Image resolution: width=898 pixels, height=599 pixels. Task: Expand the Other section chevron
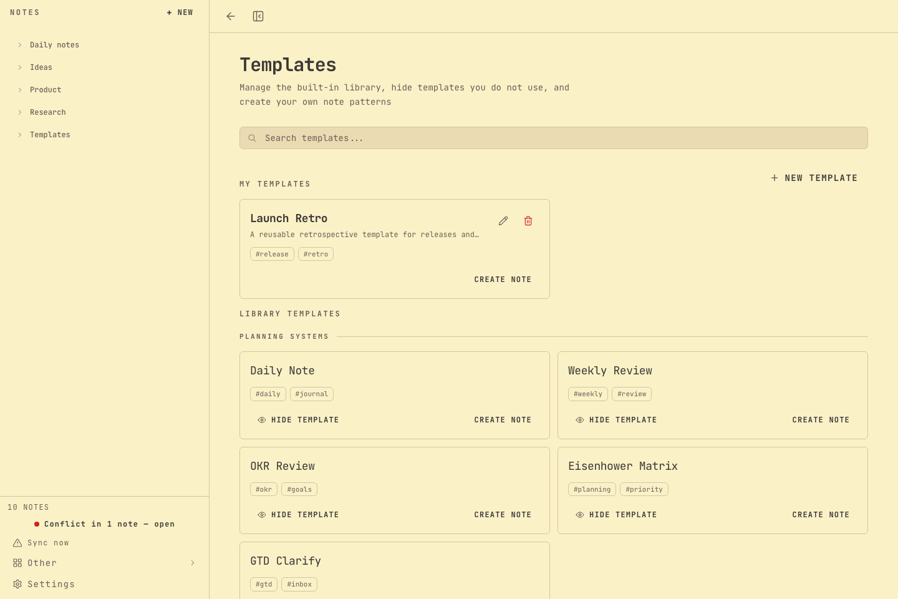click(193, 563)
